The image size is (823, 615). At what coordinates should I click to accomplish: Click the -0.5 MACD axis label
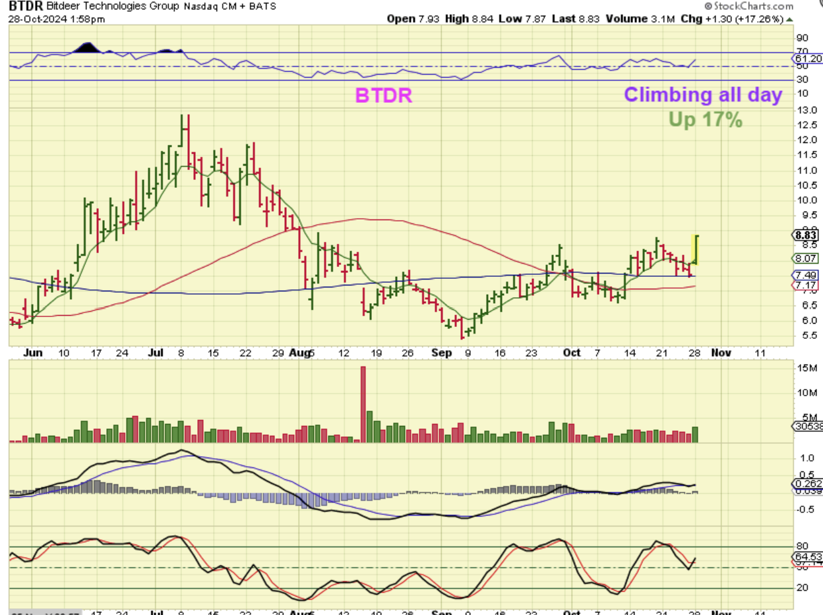coord(805,509)
